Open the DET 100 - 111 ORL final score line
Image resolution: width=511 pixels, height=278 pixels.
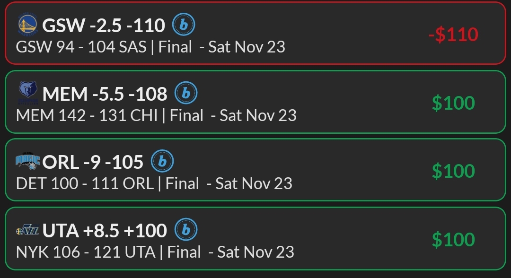[x=154, y=183]
